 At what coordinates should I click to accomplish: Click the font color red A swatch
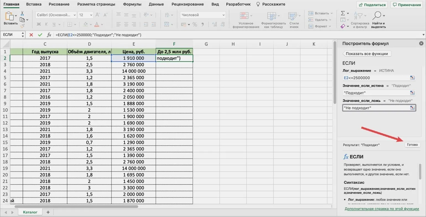pyautogui.click(x=97, y=24)
